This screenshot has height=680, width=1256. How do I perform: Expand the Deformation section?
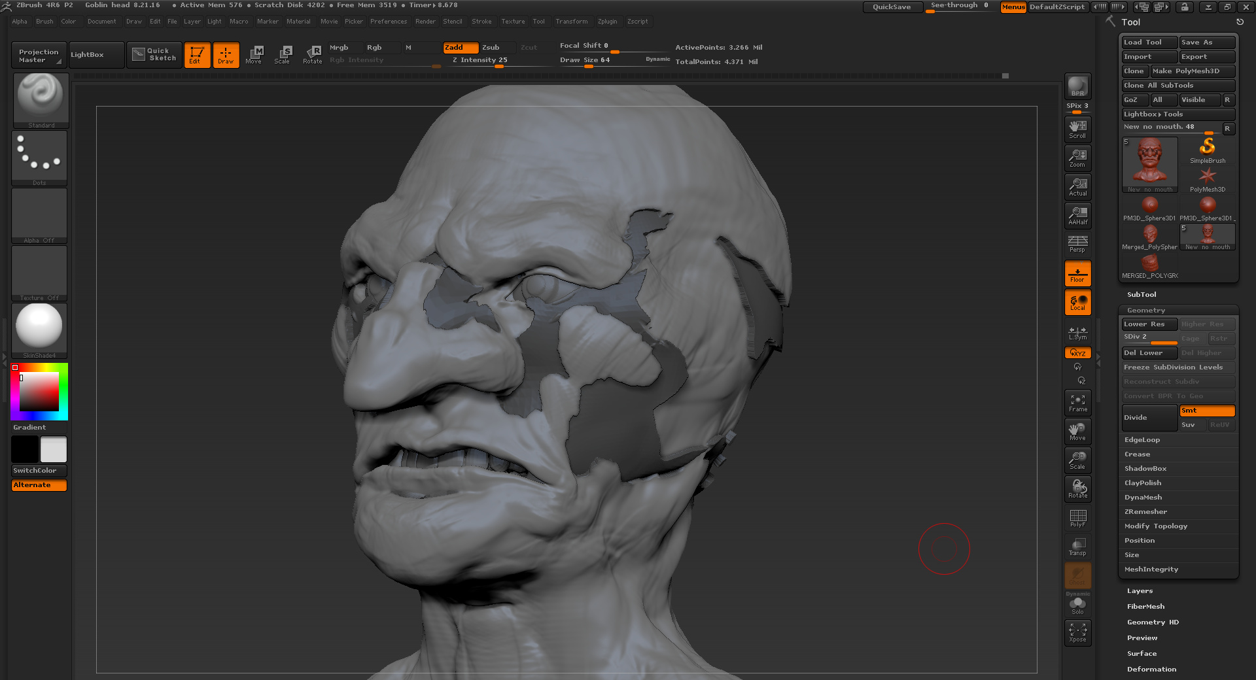(x=1151, y=670)
